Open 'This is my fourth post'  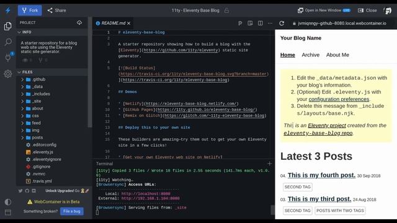321,175
